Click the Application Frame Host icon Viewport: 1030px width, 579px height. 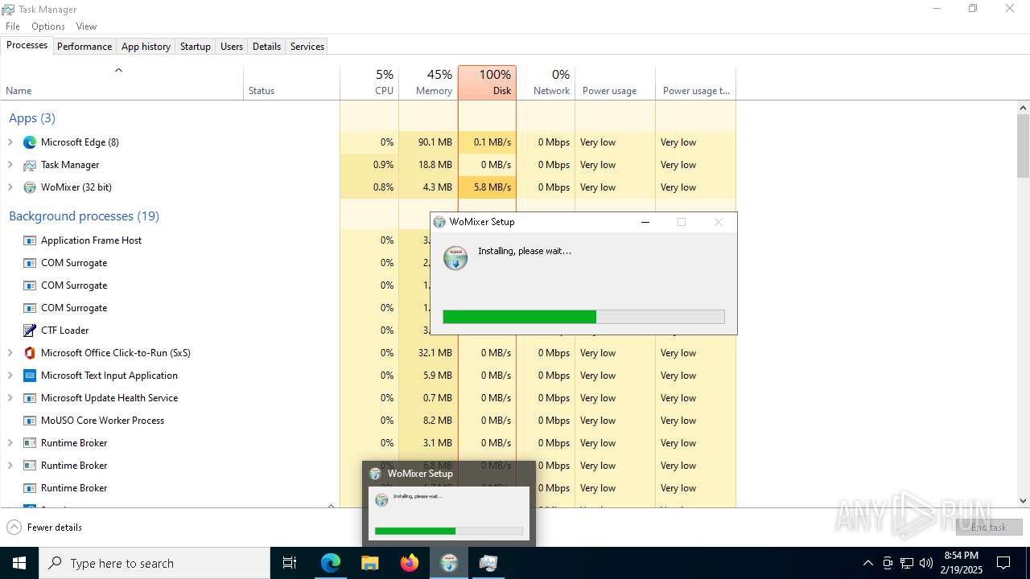point(30,240)
